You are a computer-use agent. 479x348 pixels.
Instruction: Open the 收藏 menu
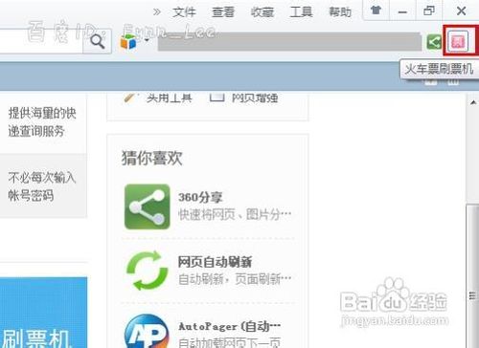coord(262,12)
